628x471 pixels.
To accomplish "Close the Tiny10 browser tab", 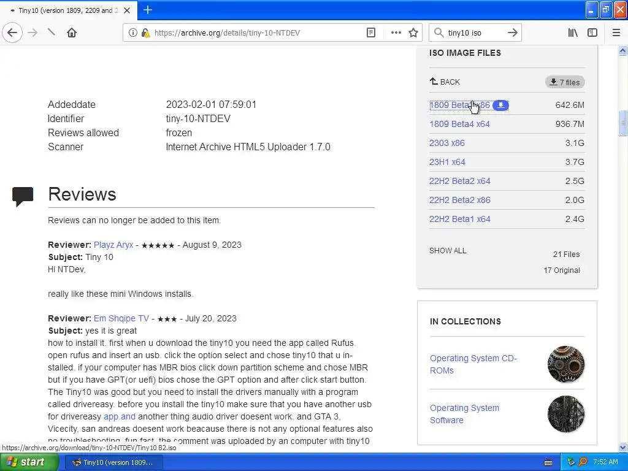I will tap(126, 10).
